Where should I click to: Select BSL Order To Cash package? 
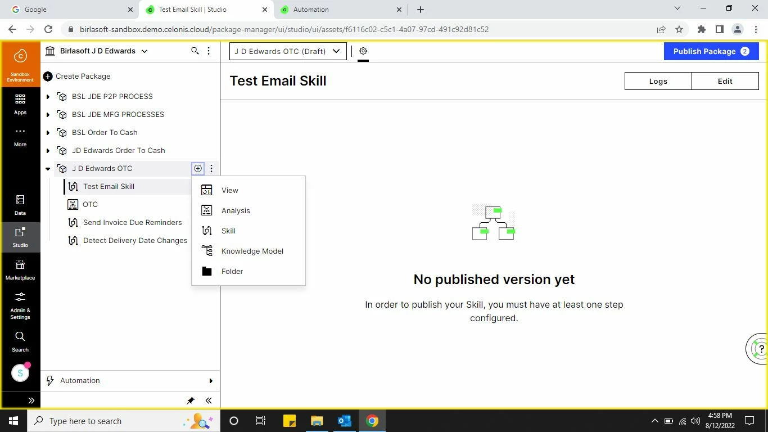[105, 132]
